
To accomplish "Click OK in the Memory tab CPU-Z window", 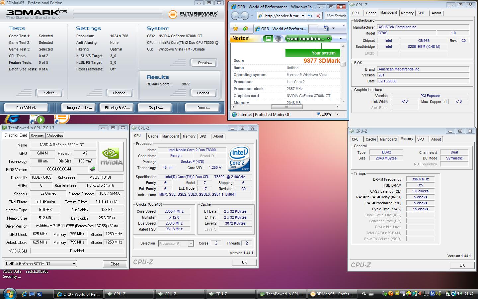I will tap(462, 265).
